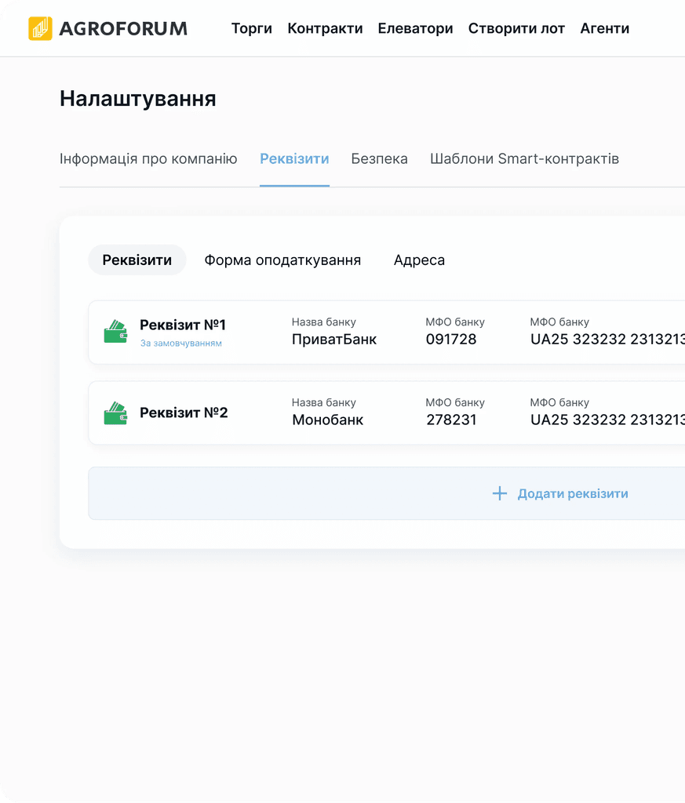The width and height of the screenshot is (685, 803).
Task: Click Назва банку label in Реквізит №2
Action: [x=324, y=402]
